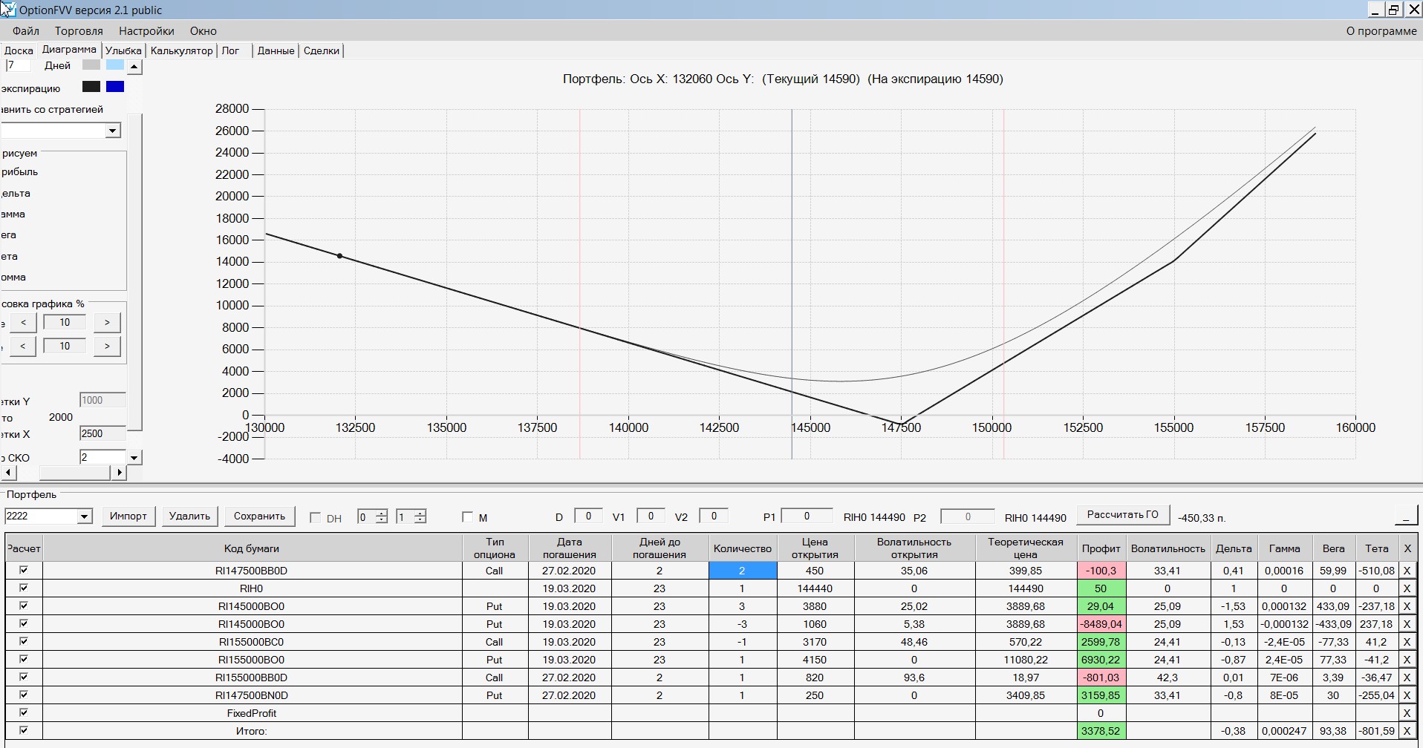Pick the gray color swatch beside Дней
This screenshot has width=1423, height=748.
(x=91, y=65)
